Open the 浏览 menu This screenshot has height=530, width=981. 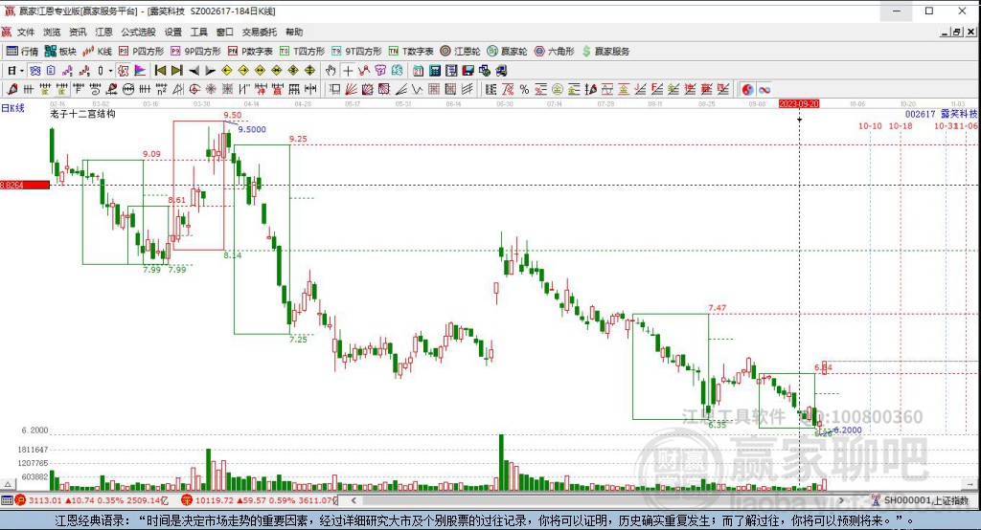point(52,32)
